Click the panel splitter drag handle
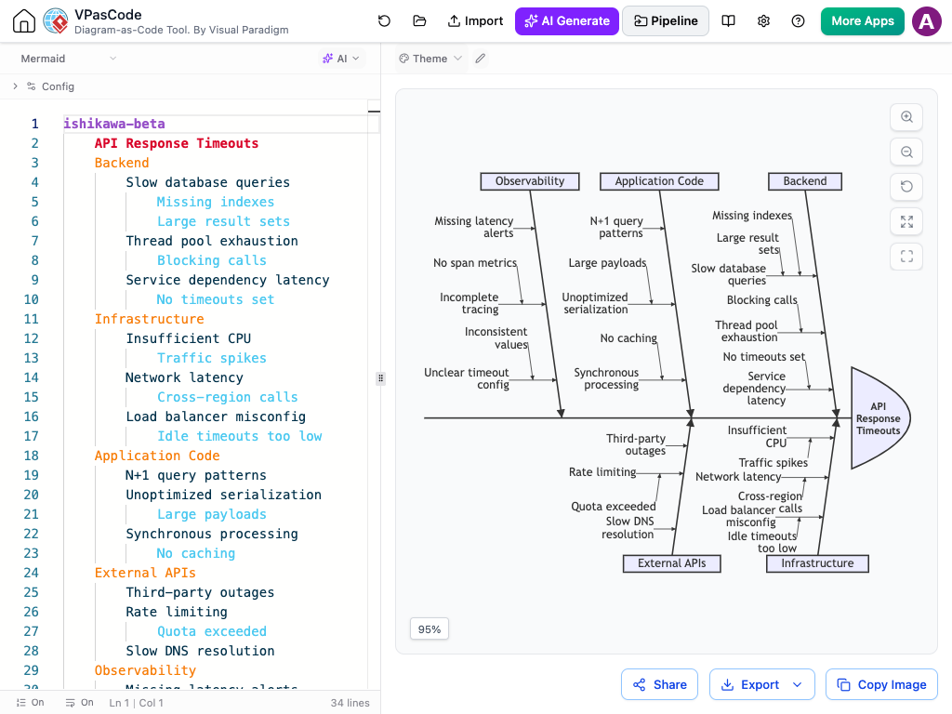 tap(380, 378)
